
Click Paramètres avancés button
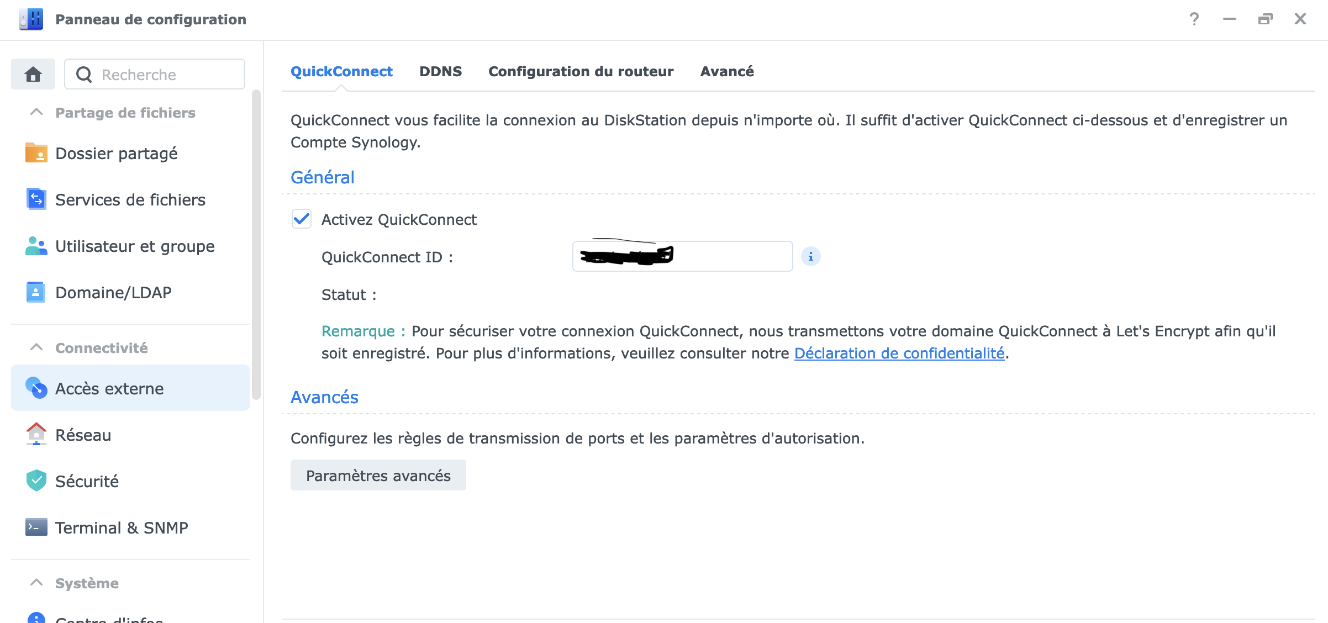[x=378, y=476]
